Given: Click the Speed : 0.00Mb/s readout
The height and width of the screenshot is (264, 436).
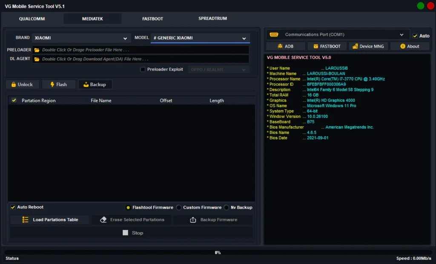Looking at the screenshot, I should (x=413, y=258).
